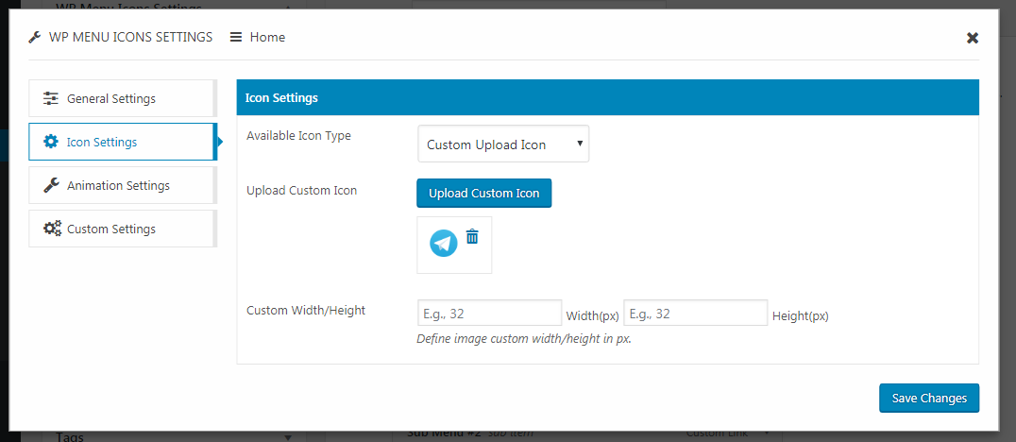This screenshot has height=442, width=1016.
Task: Focus the custom Width(px) input field
Action: (489, 314)
